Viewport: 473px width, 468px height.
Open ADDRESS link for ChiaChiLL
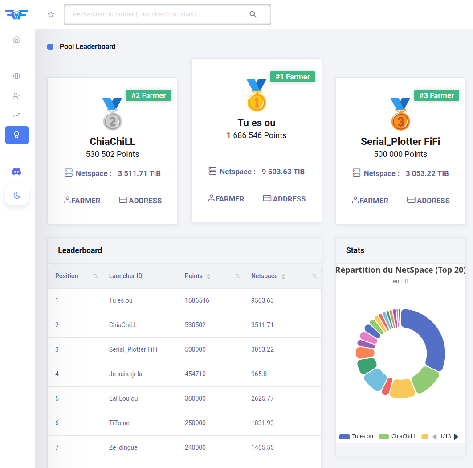140,201
